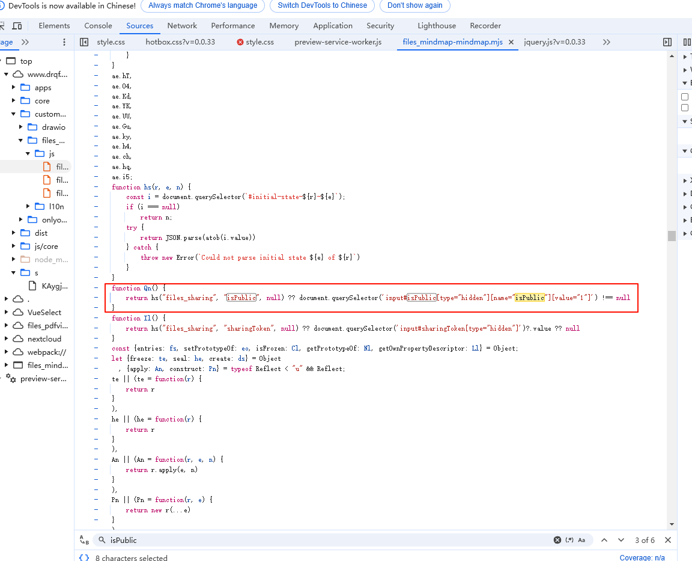Screen dimensions: 692x561
Task: Show more navigator tabs chevron
Action: click(25, 42)
